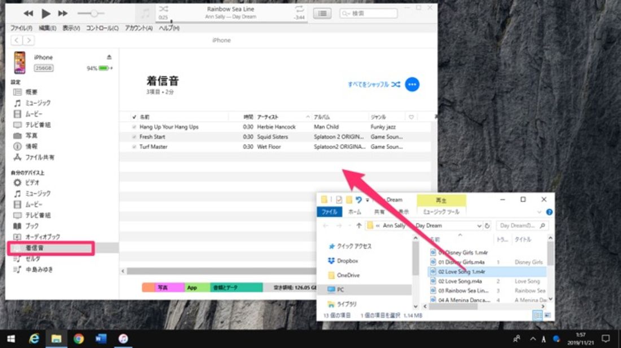
Task: Eject the iPhone using the eject icon
Action: pyautogui.click(x=109, y=57)
